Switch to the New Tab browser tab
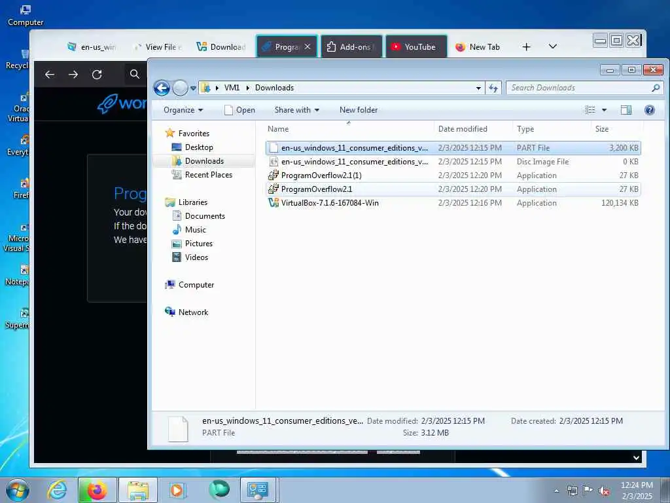This screenshot has height=503, width=670. (x=480, y=47)
